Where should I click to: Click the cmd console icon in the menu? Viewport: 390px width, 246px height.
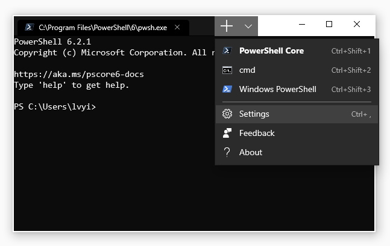pyautogui.click(x=227, y=70)
